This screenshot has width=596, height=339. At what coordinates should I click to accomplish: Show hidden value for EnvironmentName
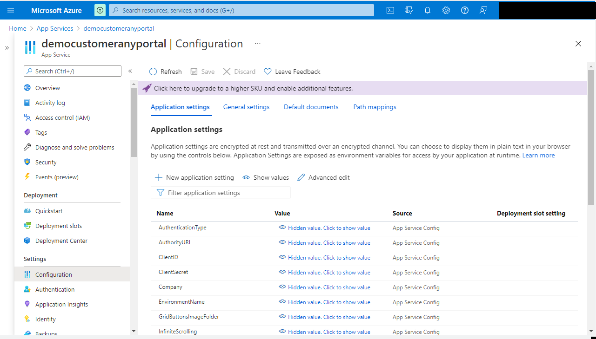[x=324, y=302]
